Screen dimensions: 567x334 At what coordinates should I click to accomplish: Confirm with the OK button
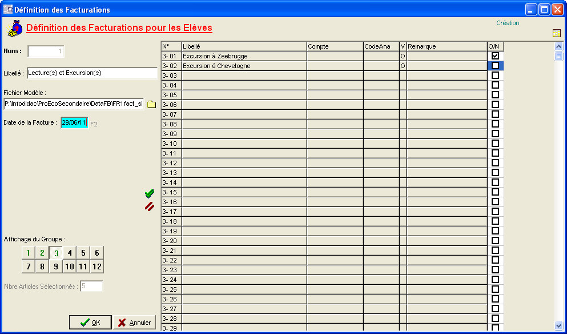pyautogui.click(x=90, y=323)
